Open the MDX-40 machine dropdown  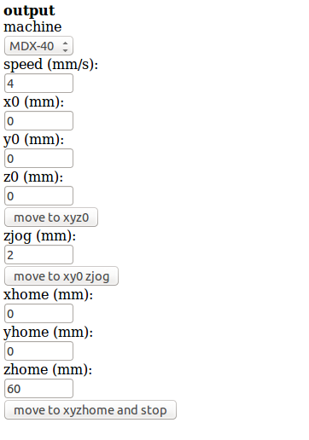38,46
